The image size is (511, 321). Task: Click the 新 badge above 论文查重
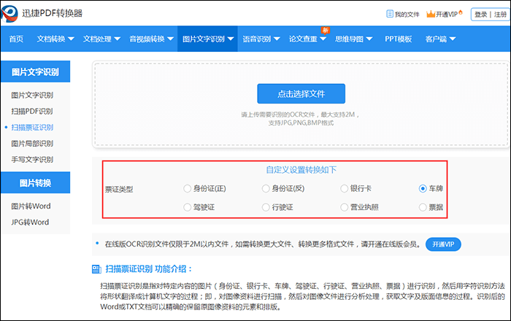click(325, 31)
